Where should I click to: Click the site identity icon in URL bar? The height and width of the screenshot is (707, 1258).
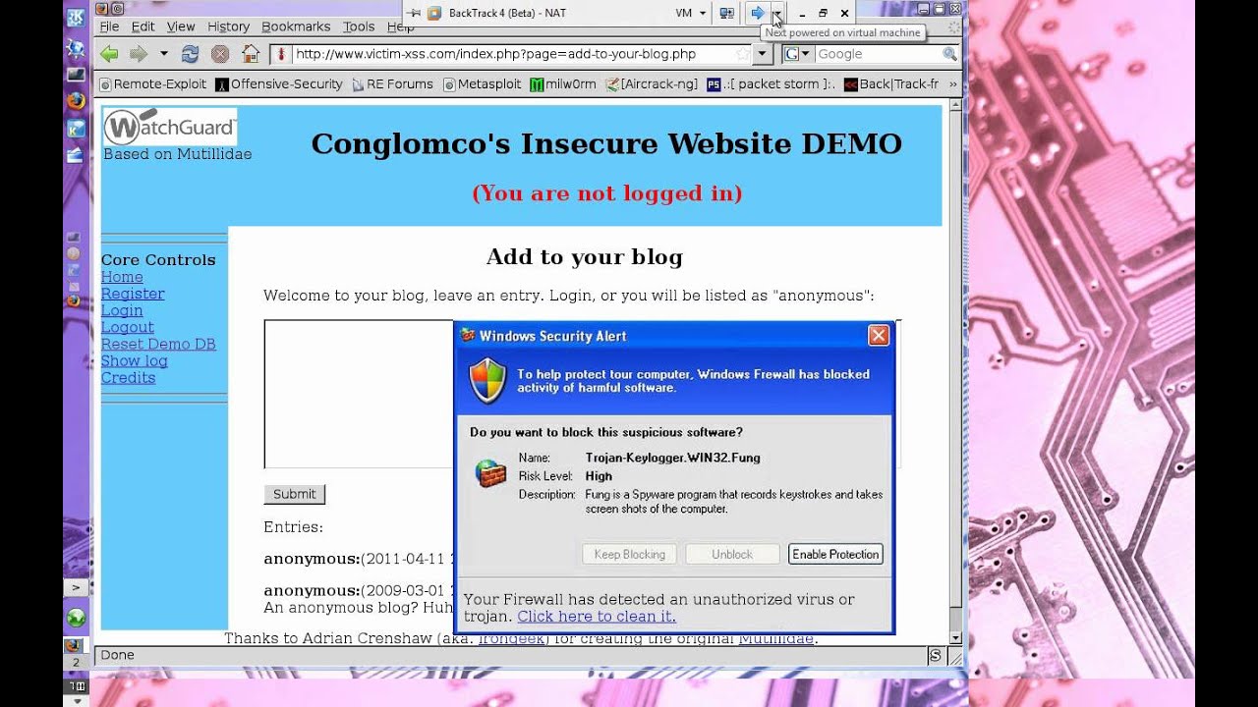(x=281, y=54)
